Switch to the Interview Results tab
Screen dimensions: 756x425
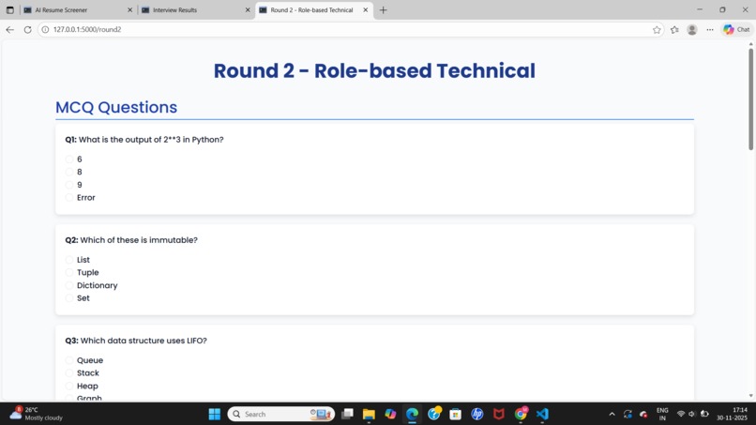point(195,9)
